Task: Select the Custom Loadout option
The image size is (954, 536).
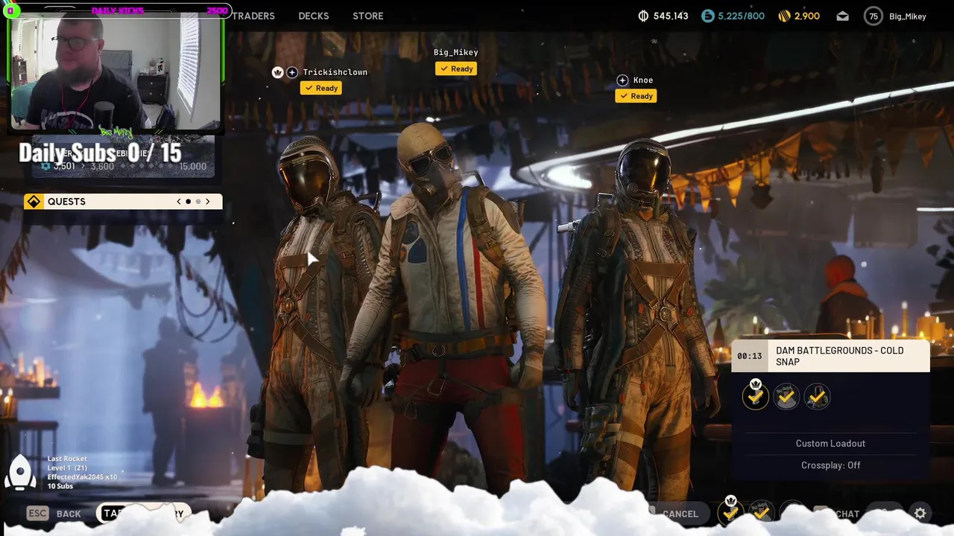Action: (x=830, y=443)
